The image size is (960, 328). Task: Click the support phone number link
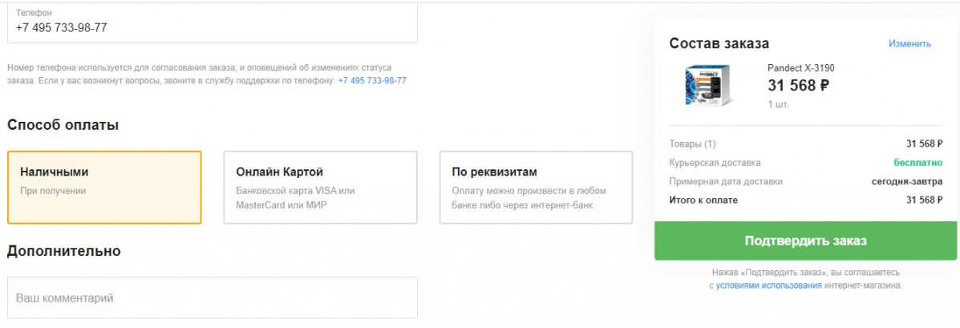372,80
